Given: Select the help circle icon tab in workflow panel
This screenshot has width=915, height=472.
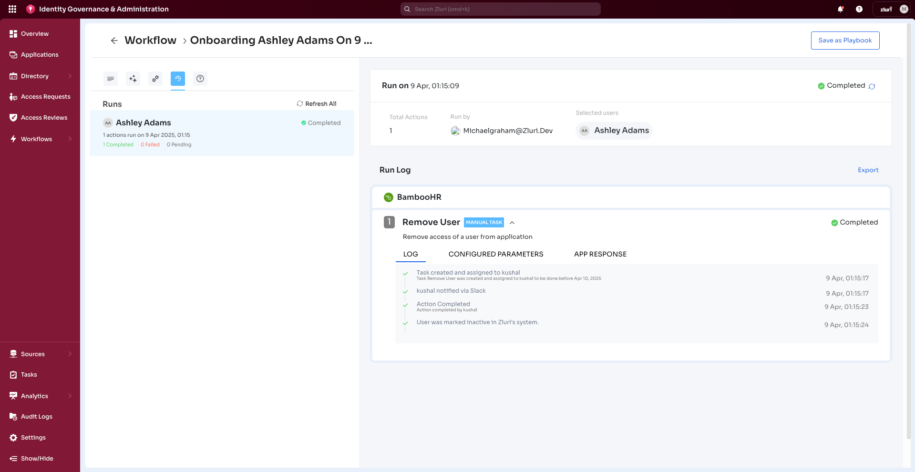Looking at the screenshot, I should click(x=200, y=79).
